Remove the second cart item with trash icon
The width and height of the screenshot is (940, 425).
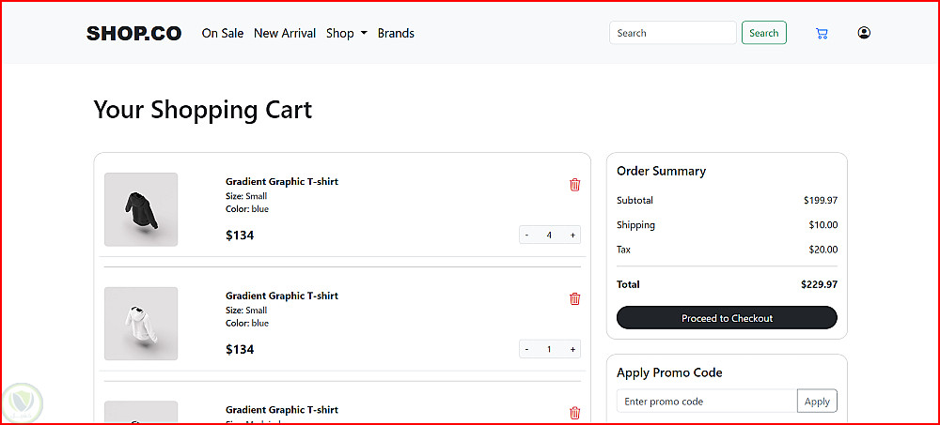[575, 299]
